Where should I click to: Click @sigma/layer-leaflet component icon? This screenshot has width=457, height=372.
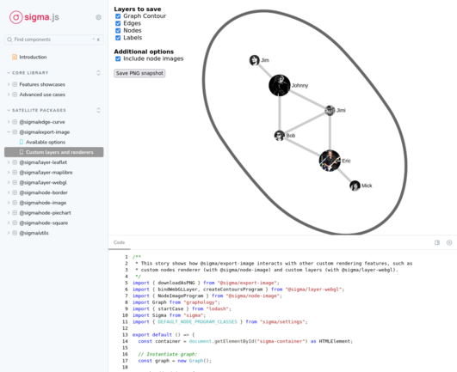pyautogui.click(x=15, y=162)
